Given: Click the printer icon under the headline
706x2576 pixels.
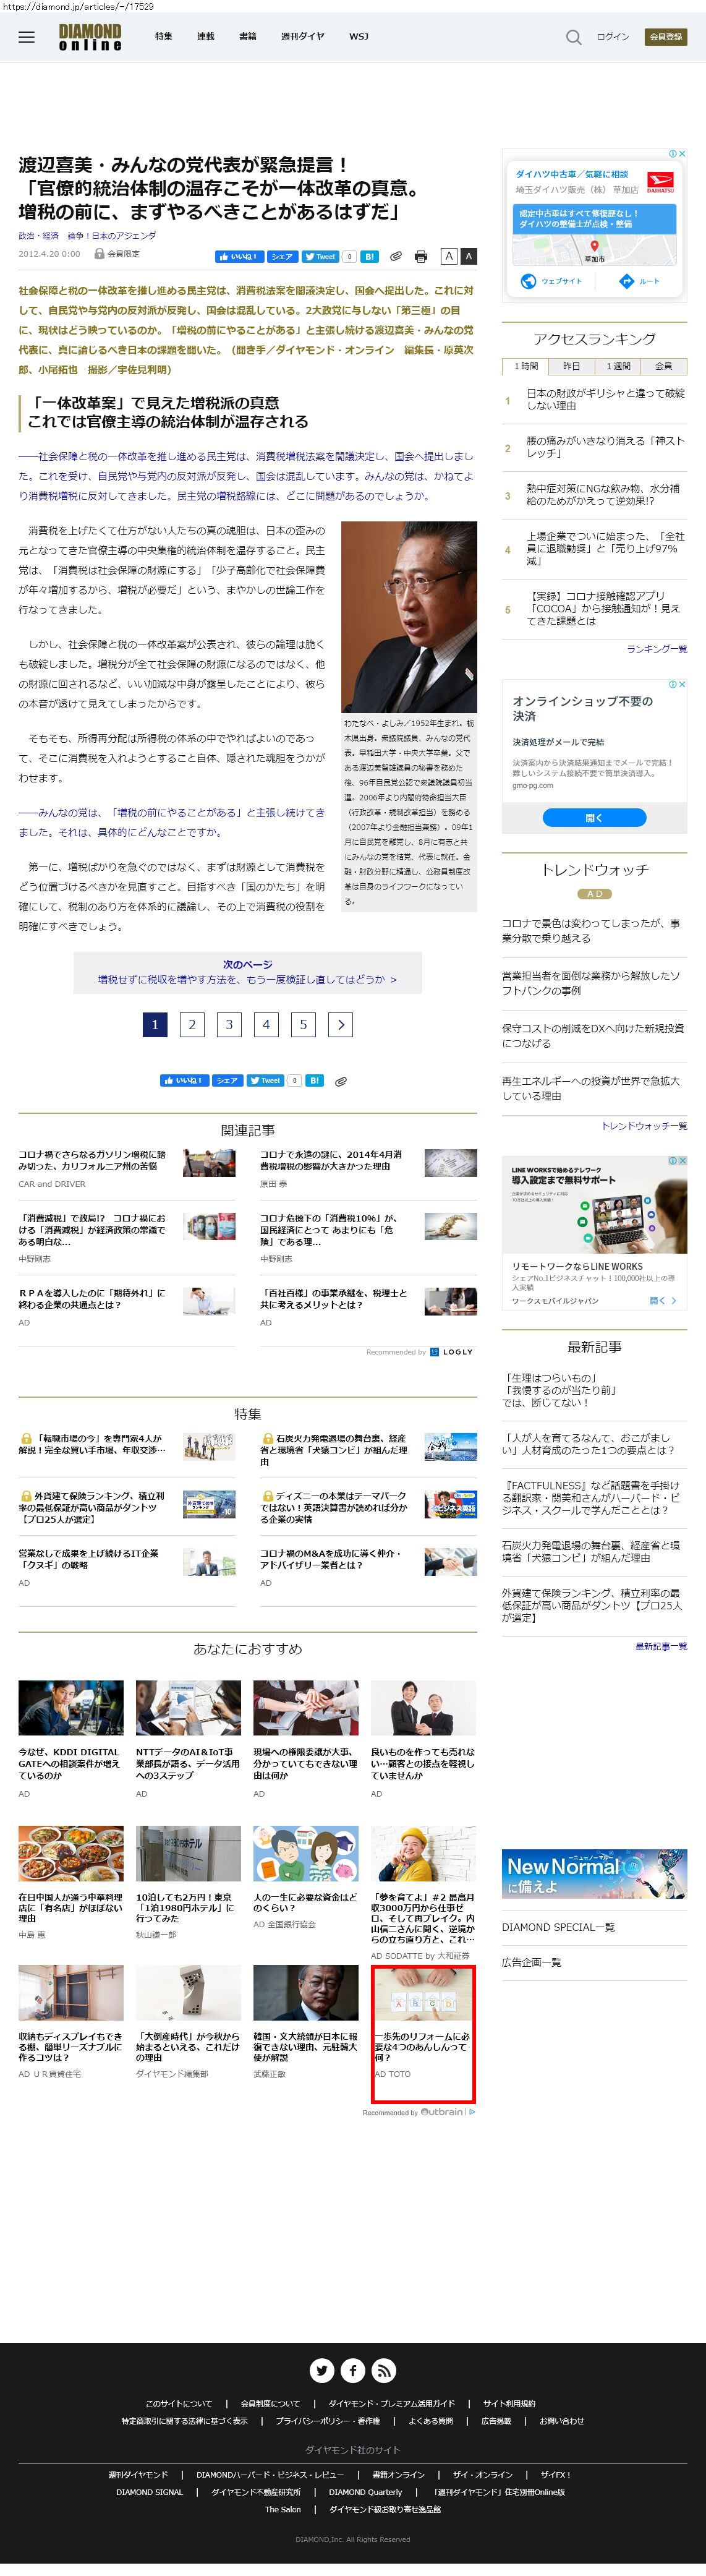Looking at the screenshot, I should 421,257.
